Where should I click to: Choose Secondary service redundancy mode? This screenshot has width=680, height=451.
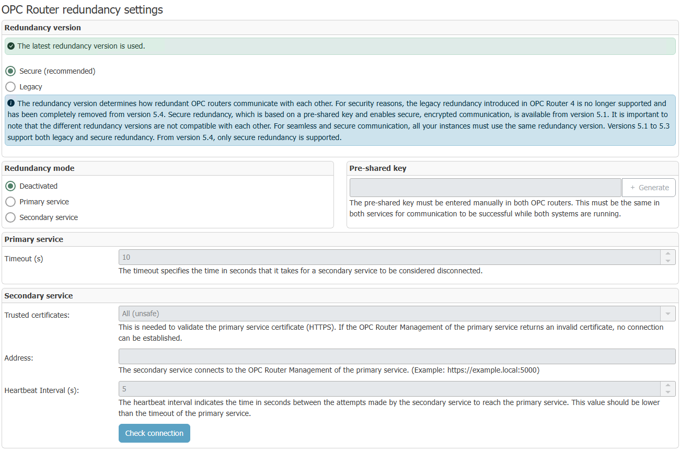point(10,217)
